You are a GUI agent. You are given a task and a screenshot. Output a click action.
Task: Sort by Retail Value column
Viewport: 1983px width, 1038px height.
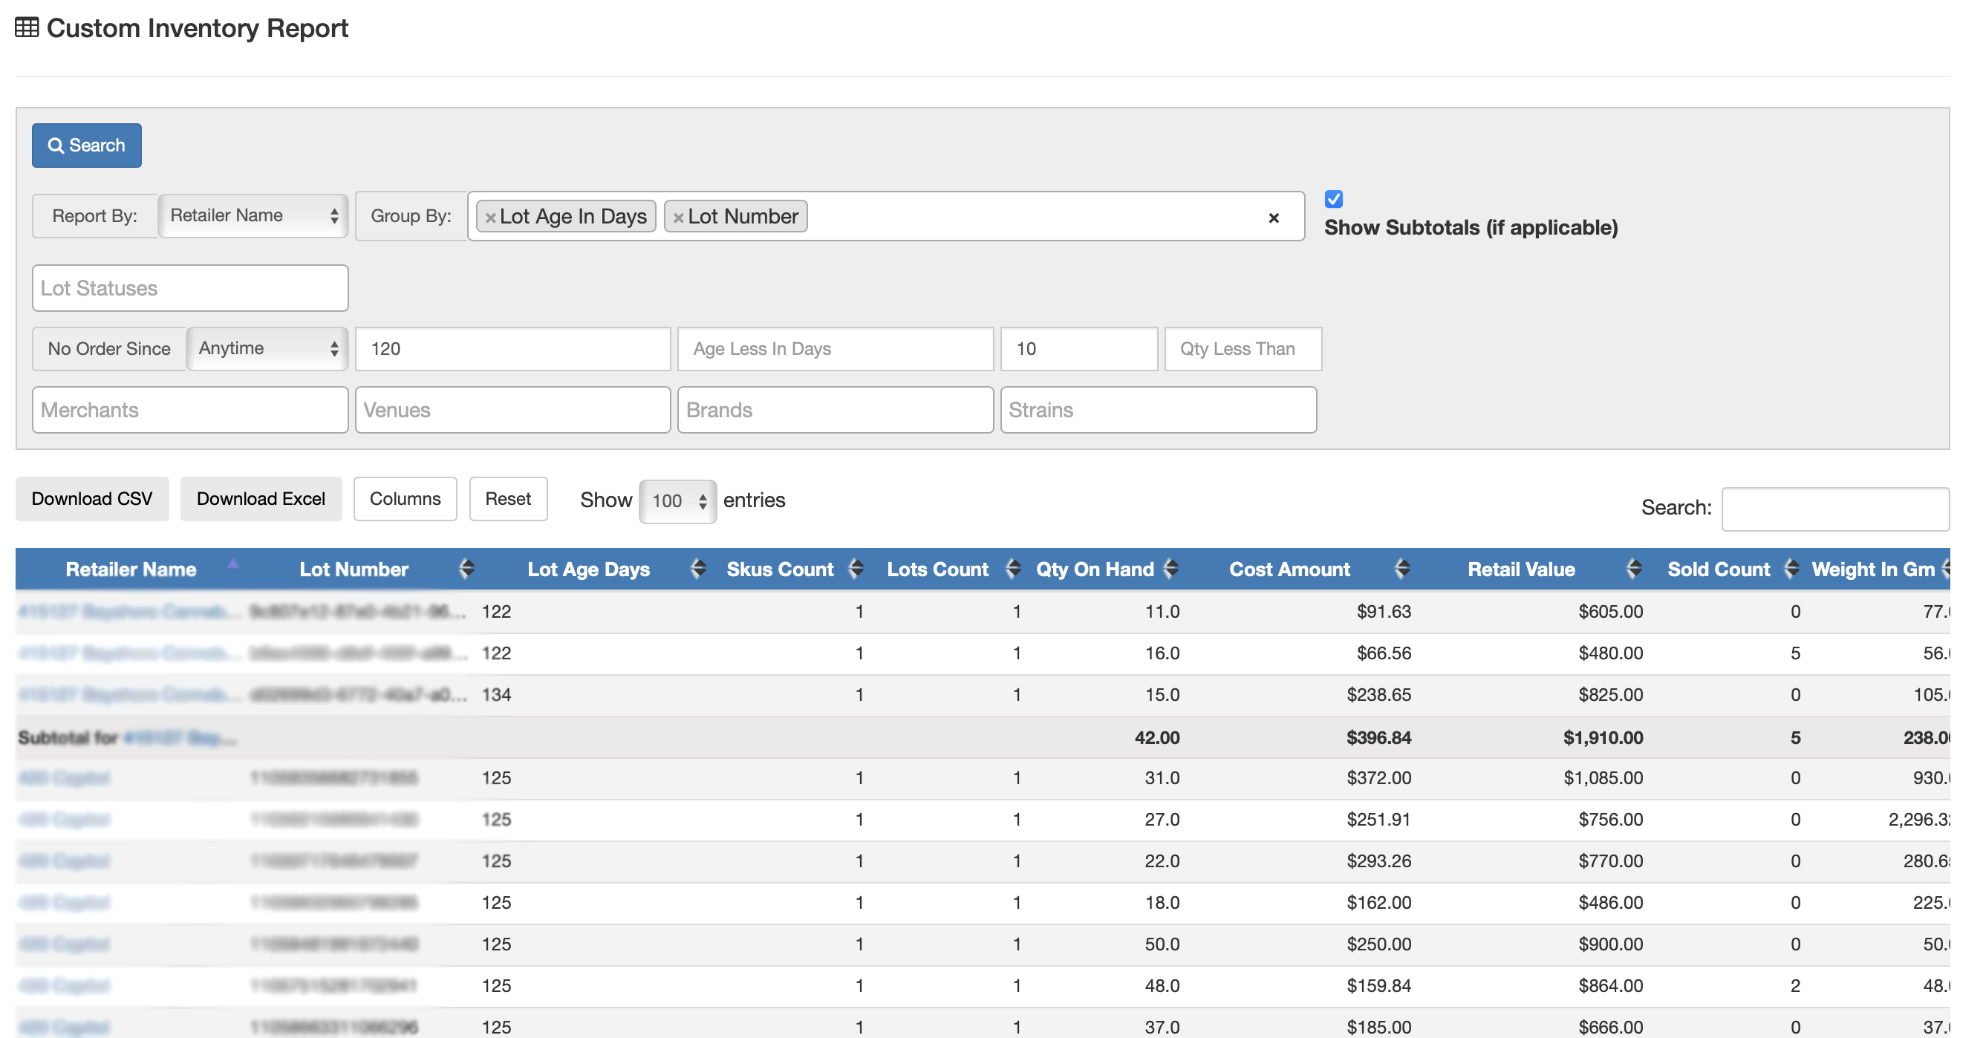[1633, 569]
